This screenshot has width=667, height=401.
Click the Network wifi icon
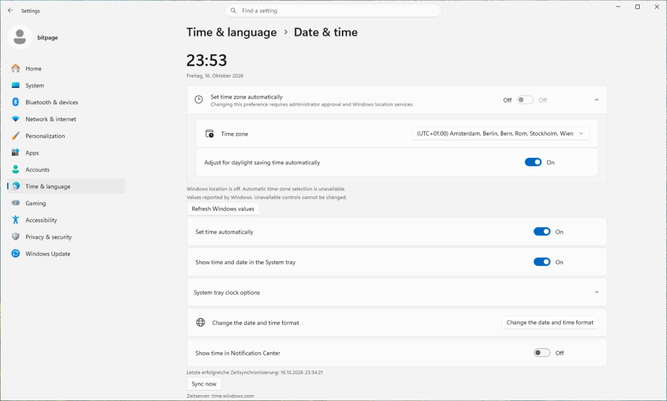click(x=16, y=119)
